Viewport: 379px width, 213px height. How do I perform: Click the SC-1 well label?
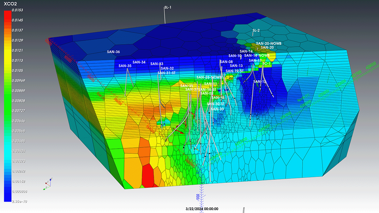(267, 63)
